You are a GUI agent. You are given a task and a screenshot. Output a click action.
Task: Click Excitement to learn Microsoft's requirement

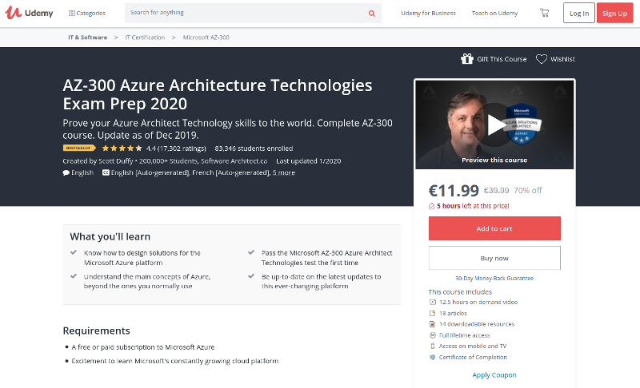(175, 361)
